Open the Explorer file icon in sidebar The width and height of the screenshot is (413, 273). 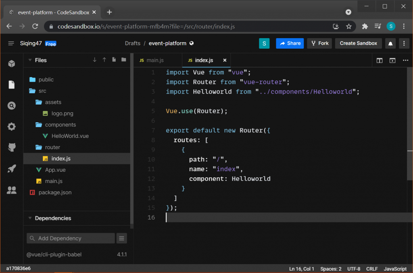click(x=12, y=84)
